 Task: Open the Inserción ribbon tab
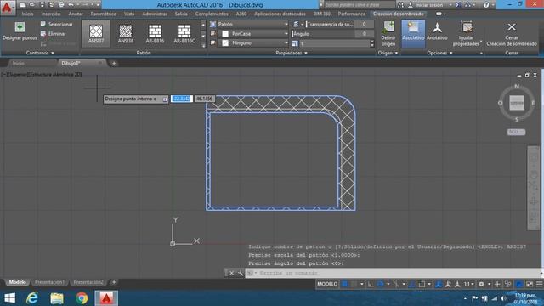pos(51,14)
